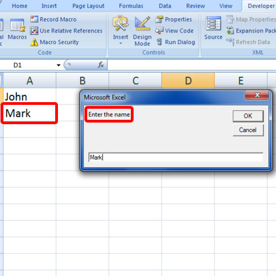Viewport: 276px width, 276px height.
Task: Click Map Properties
Action: coord(251,19)
